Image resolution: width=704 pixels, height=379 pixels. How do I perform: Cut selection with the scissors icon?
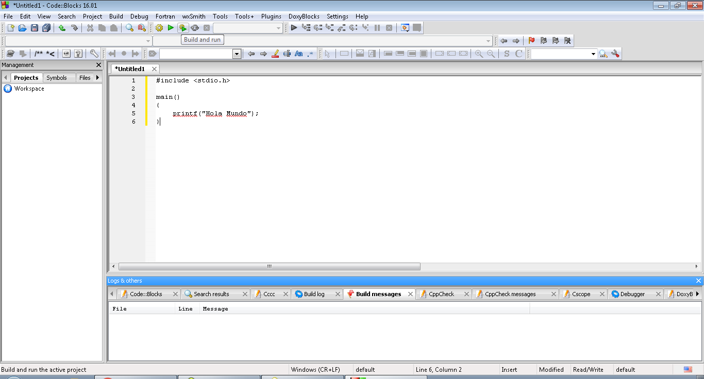click(x=90, y=28)
